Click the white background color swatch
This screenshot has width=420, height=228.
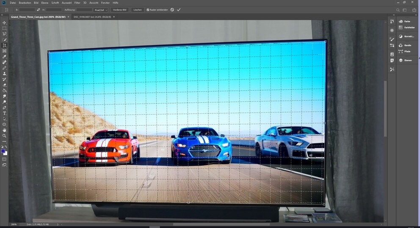click(x=6, y=154)
